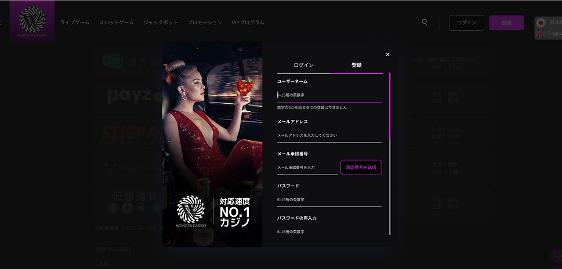Click the 【銀行振込決済】 heading

click(x=113, y=249)
